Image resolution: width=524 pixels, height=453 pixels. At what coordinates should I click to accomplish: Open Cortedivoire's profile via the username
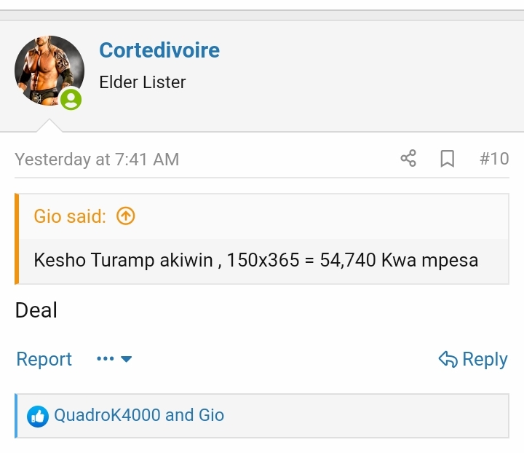[x=159, y=50]
